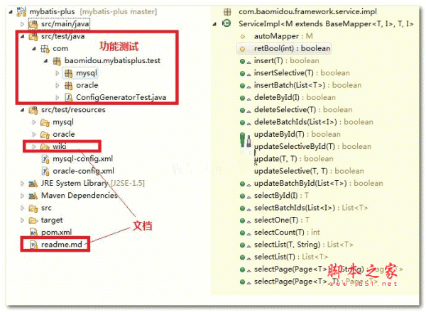Image resolution: width=426 pixels, height=312 pixels.
Task: Click the ServiceImpl class icon in outline
Action: [226, 24]
